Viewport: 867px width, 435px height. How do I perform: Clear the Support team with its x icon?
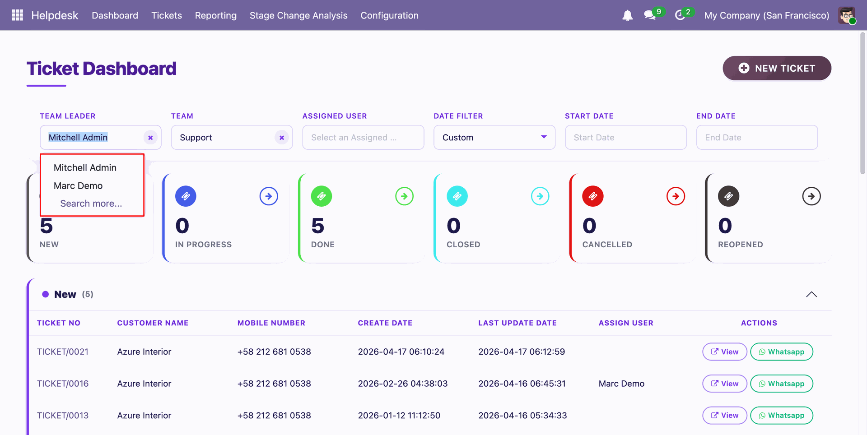point(282,138)
